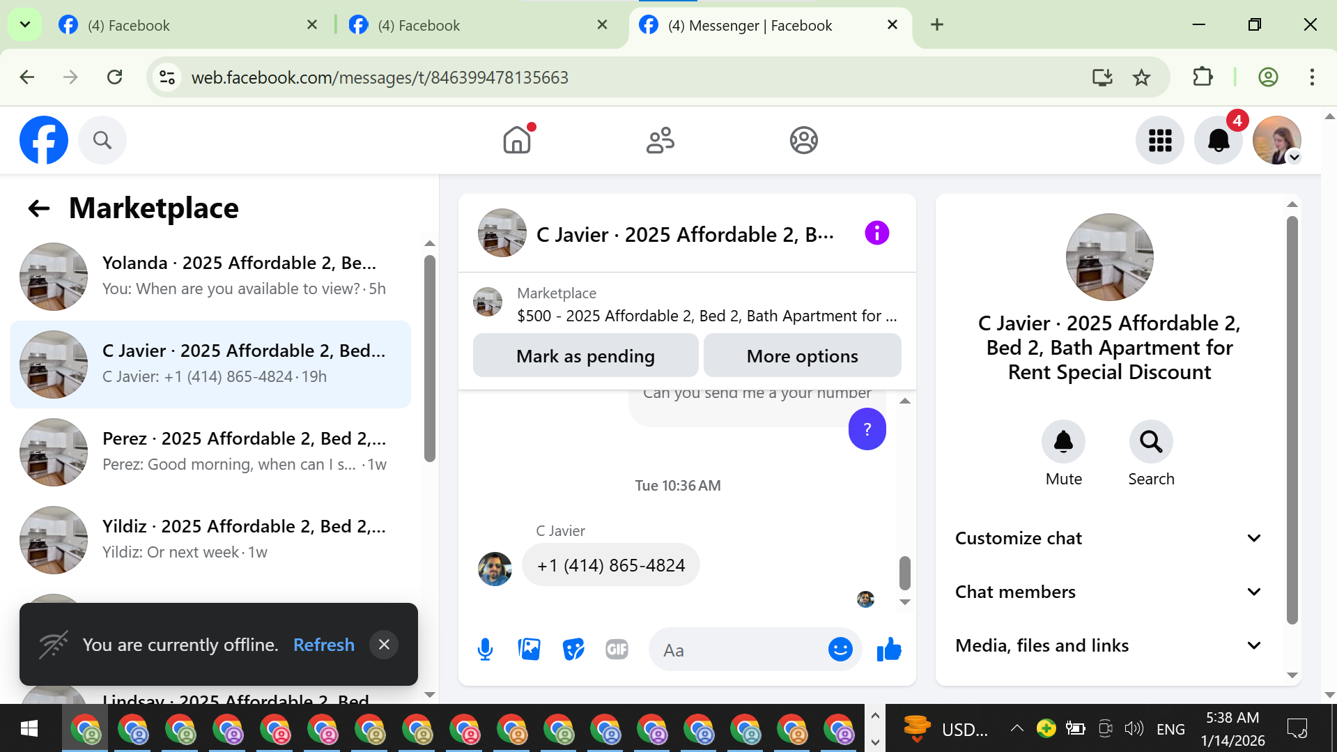Screen dimensions: 1337x752
Task: Open browser extensions puzzle icon
Action: click(x=1203, y=77)
